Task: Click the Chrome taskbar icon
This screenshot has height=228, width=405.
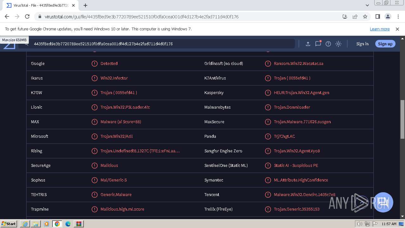Action: pos(57,224)
